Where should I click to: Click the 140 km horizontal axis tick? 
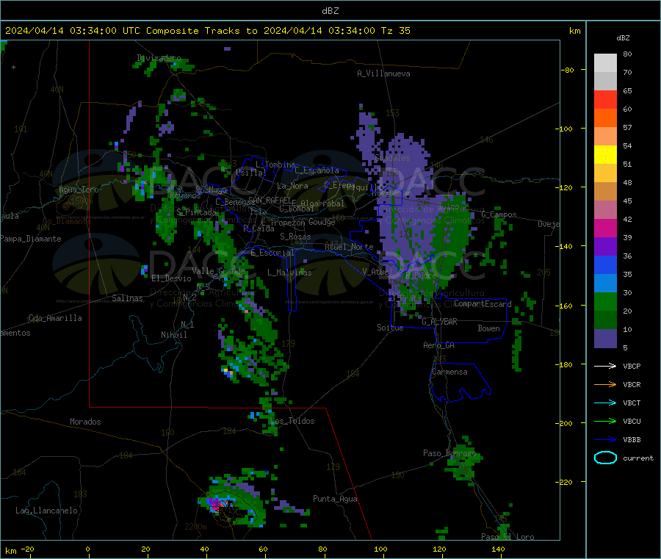pos(498,549)
